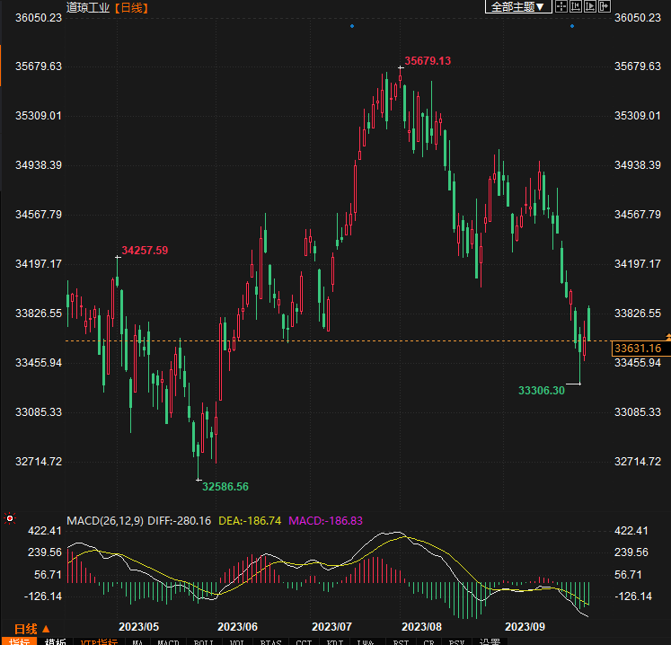The width and height of the screenshot is (671, 645).
Task: Click the jump-to-latest arrow icon
Action: pos(605,6)
